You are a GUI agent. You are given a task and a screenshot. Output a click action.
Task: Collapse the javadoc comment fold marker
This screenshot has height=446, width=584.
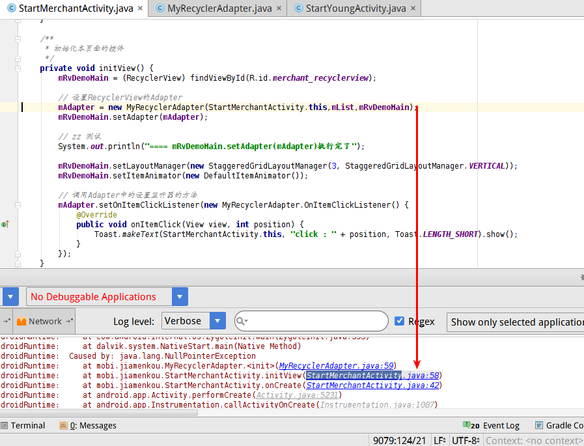pos(18,39)
